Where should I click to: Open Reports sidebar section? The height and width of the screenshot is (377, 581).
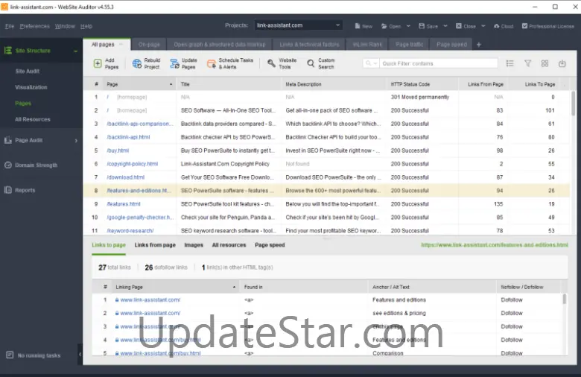coord(41,190)
